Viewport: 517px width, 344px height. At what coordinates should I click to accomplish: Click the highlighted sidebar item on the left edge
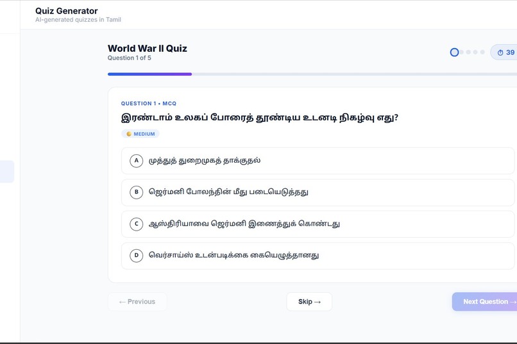point(7,172)
